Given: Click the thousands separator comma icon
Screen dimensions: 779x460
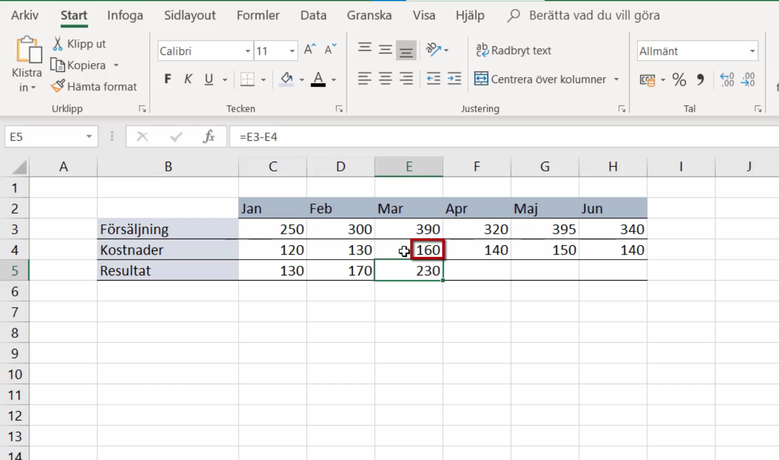Looking at the screenshot, I should pyautogui.click(x=700, y=79).
